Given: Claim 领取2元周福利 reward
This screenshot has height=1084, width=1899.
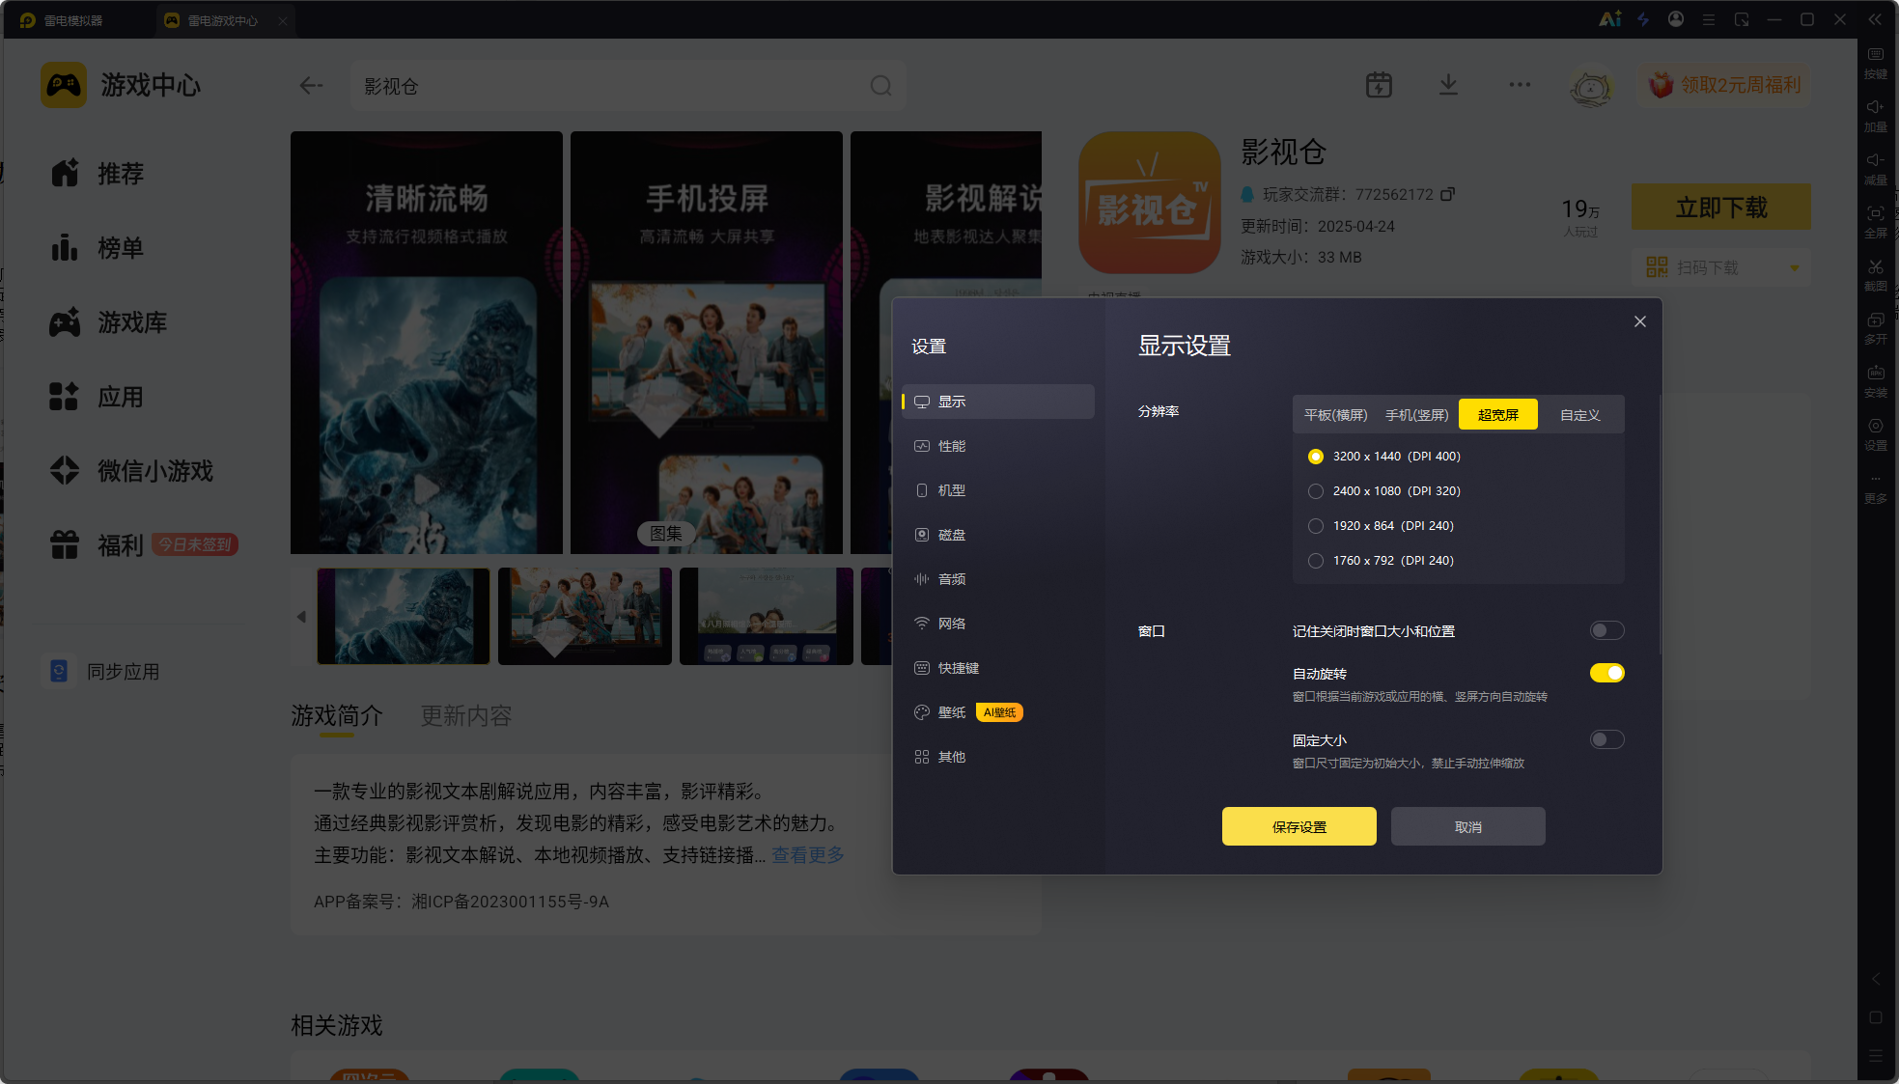Looking at the screenshot, I should pos(1724,85).
